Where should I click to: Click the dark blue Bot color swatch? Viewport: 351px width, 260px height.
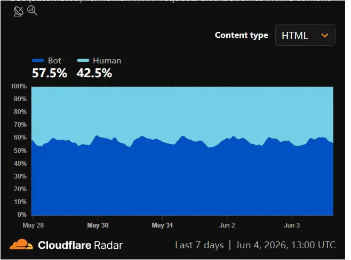pyautogui.click(x=38, y=60)
